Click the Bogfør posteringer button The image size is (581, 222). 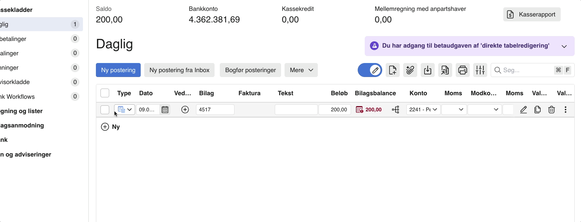pyautogui.click(x=250, y=70)
